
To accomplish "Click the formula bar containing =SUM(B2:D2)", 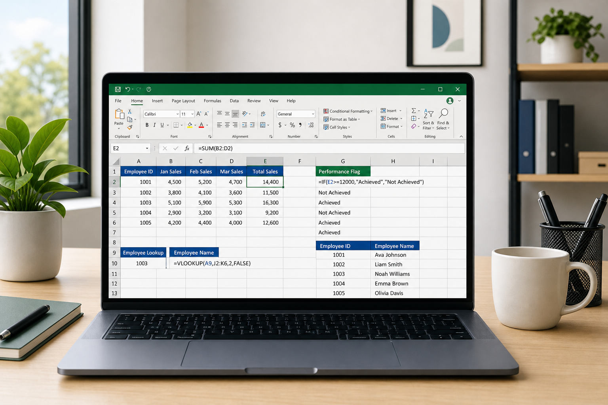I will tap(329, 148).
